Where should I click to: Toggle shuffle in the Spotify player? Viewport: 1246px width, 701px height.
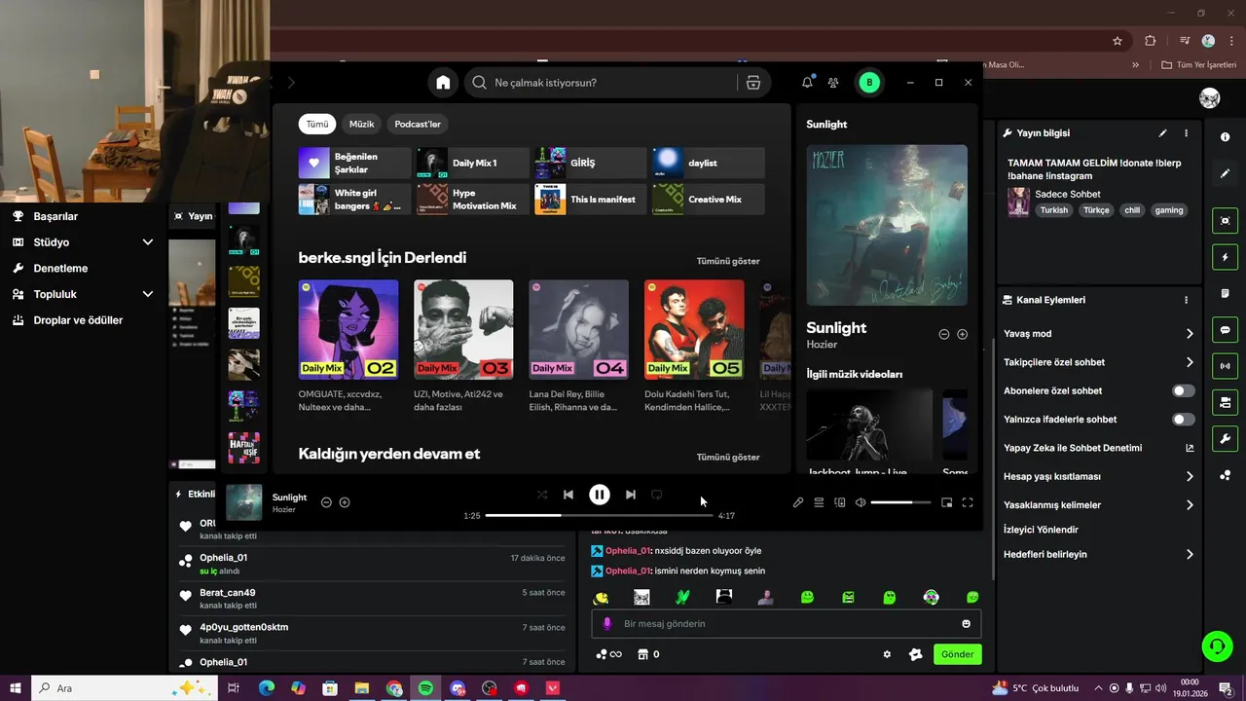542,495
